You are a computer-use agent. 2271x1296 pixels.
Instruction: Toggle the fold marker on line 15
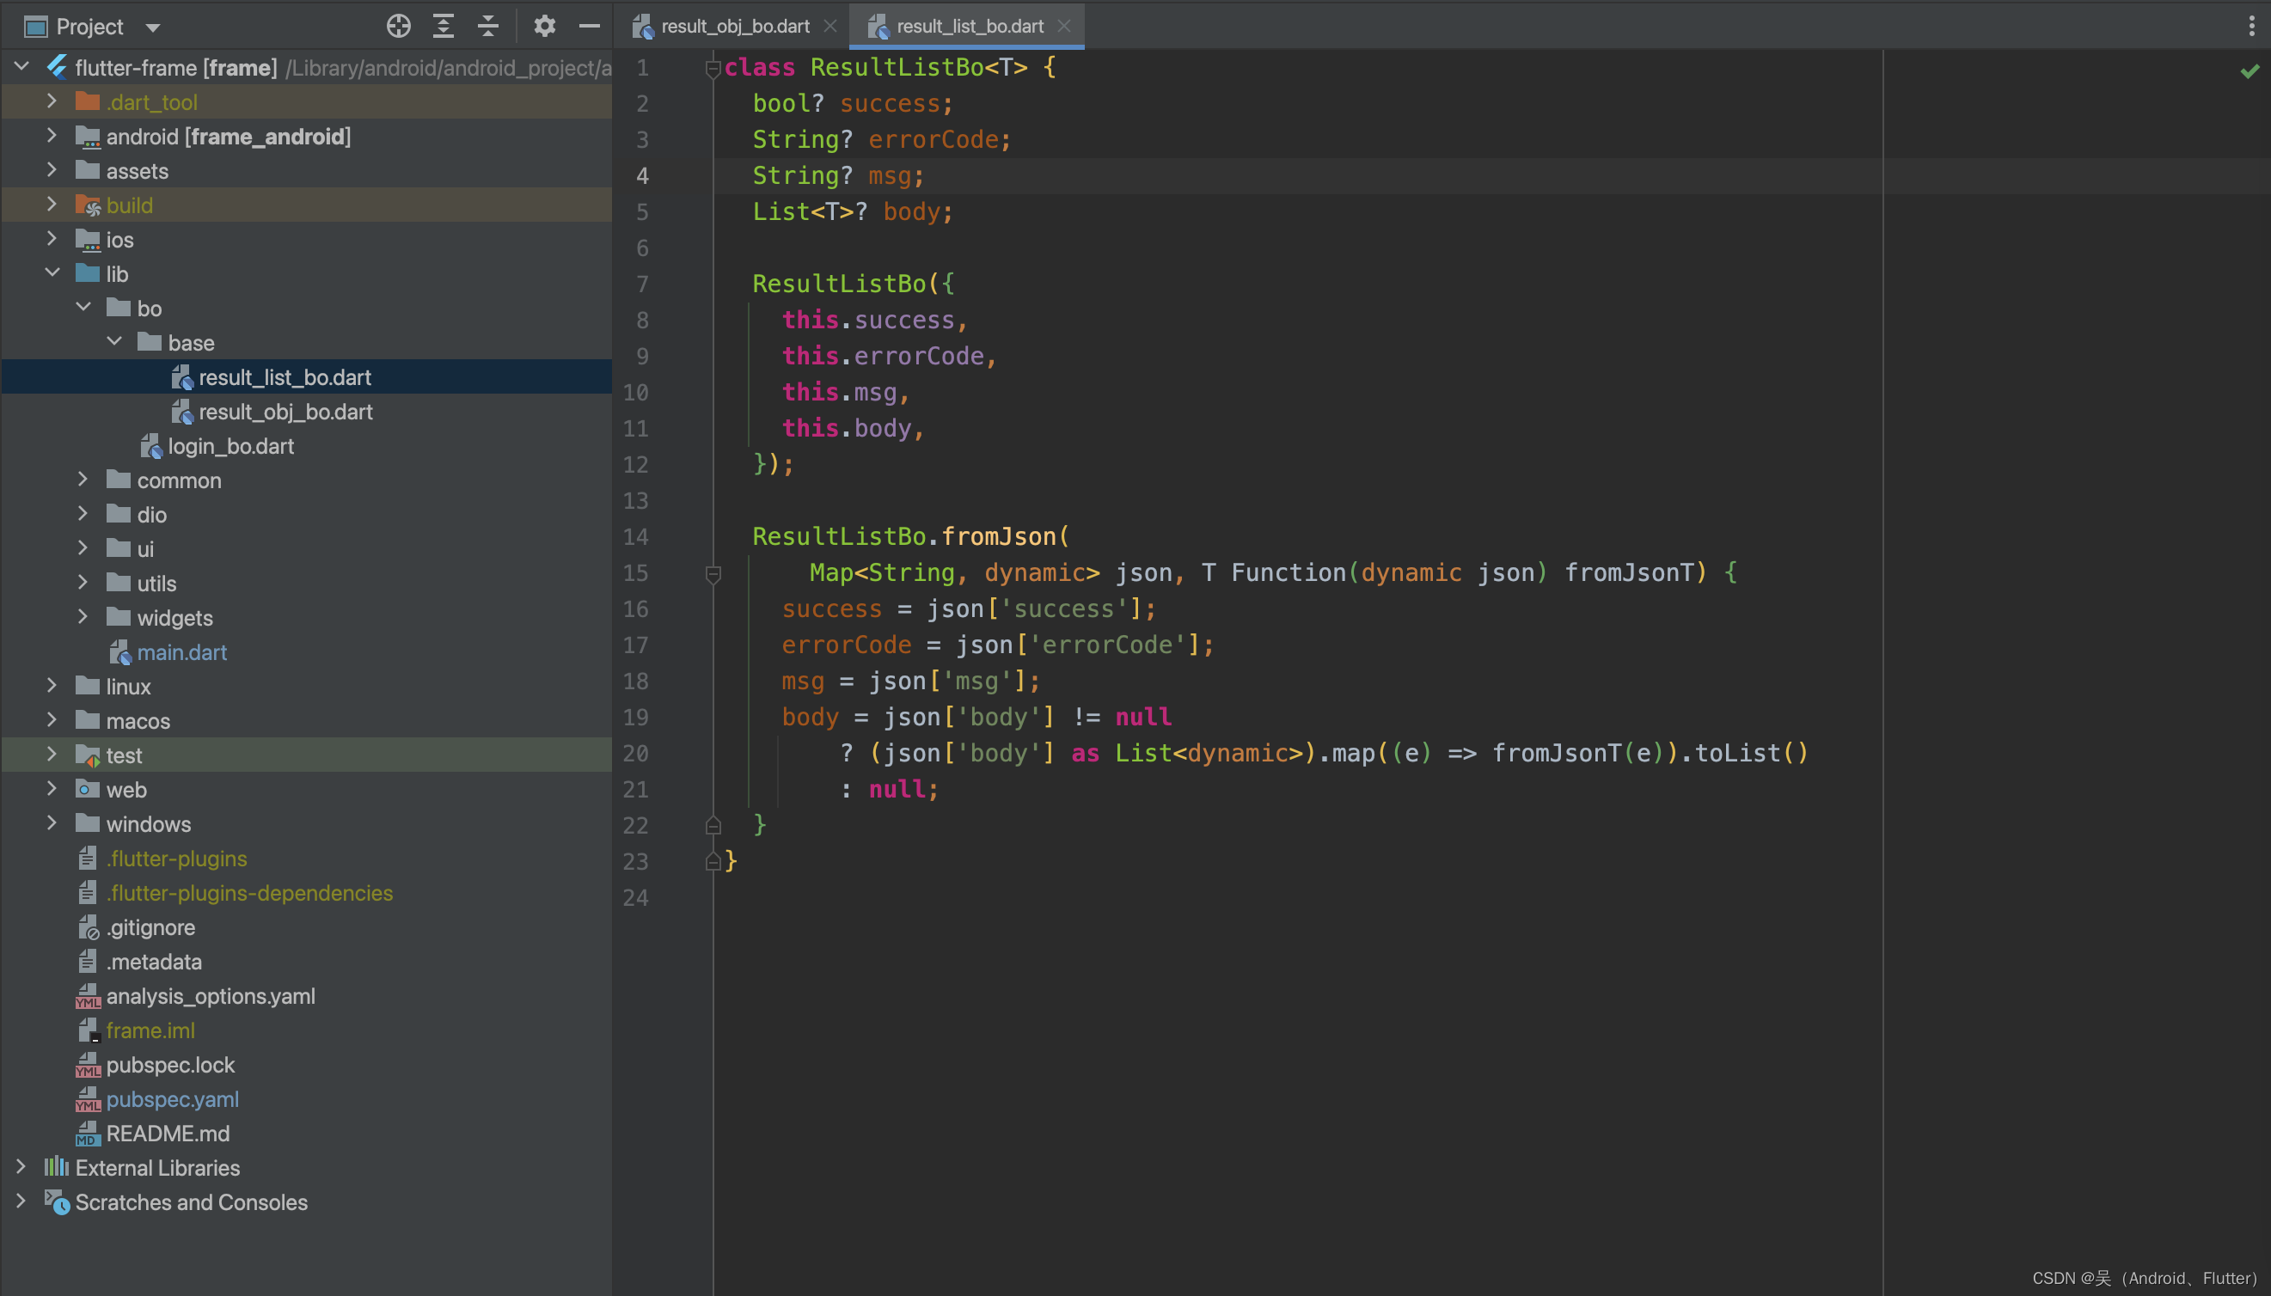(x=713, y=573)
